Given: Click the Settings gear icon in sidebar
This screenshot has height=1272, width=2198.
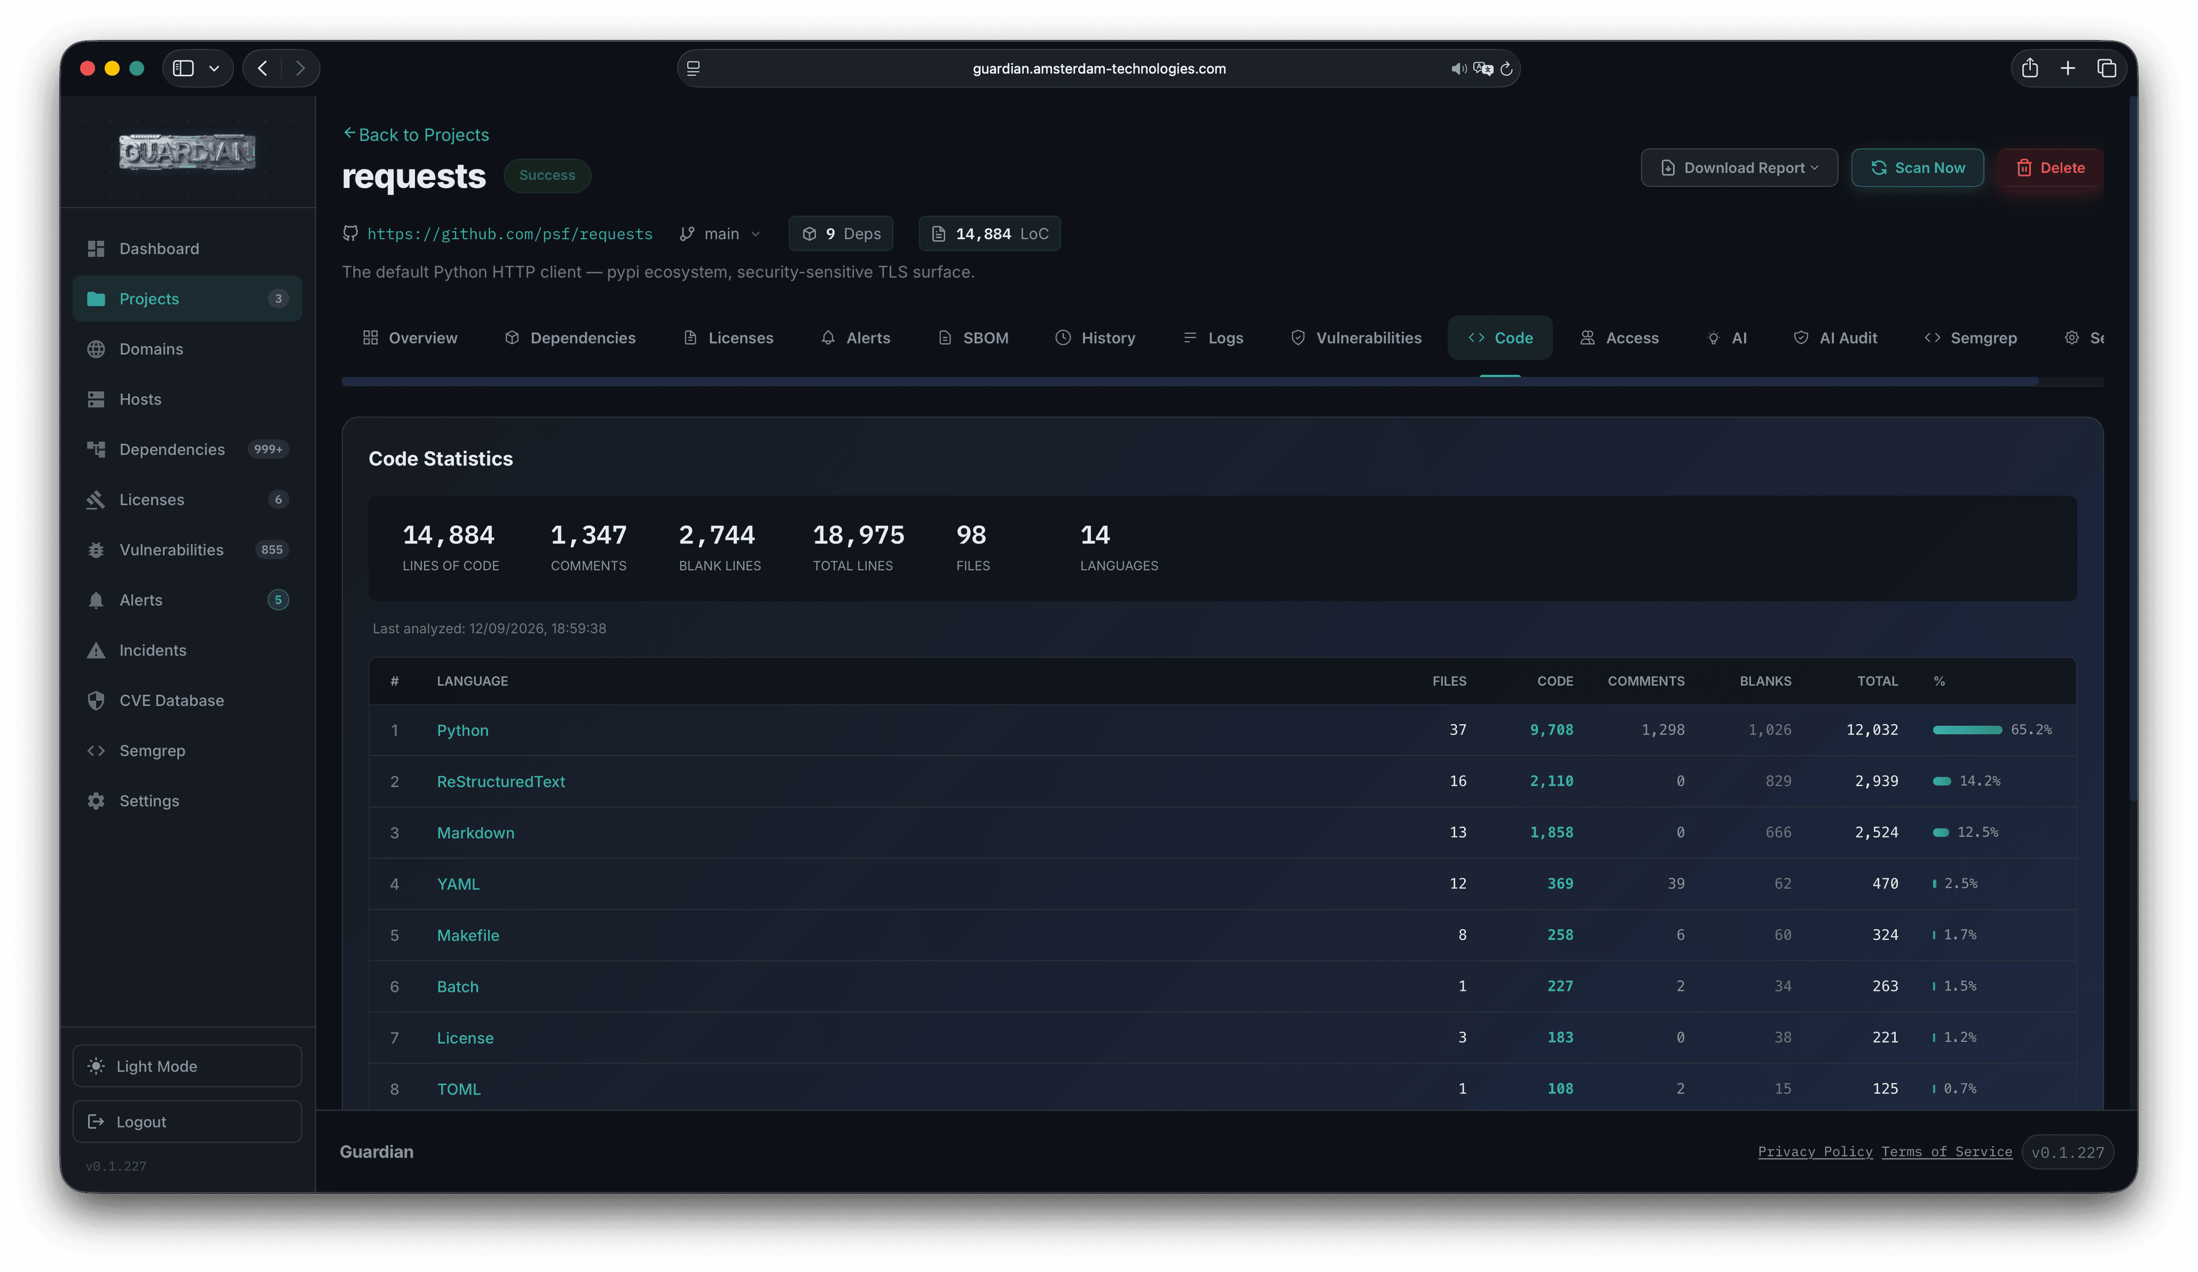Looking at the screenshot, I should tap(96, 800).
